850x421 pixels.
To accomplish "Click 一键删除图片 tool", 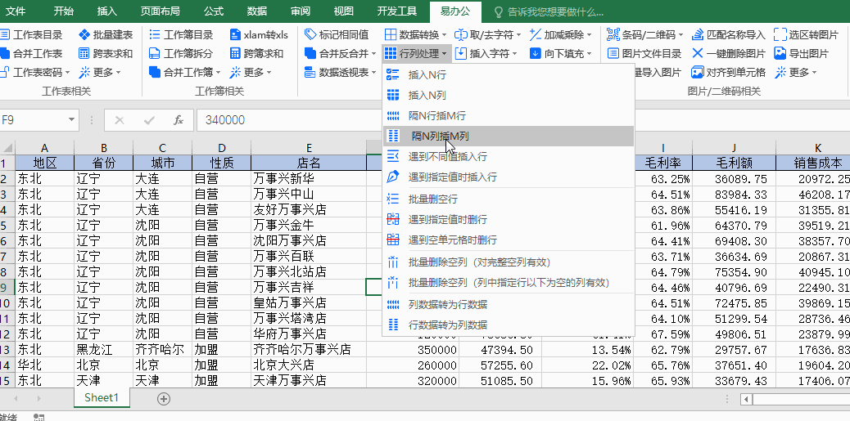I will coord(729,54).
